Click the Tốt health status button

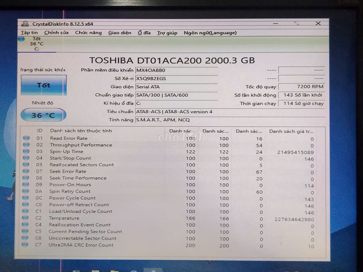pyautogui.click(x=44, y=85)
